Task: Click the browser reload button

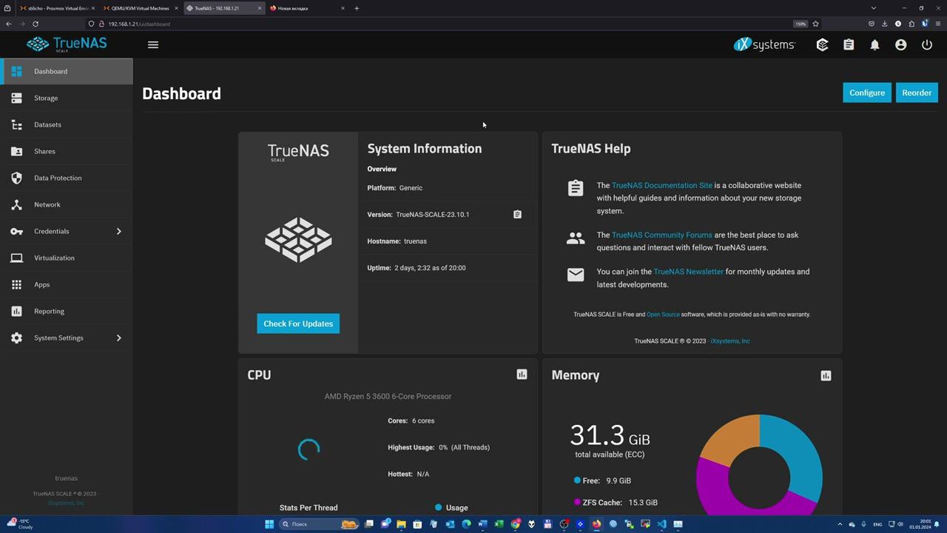Action: [x=36, y=24]
